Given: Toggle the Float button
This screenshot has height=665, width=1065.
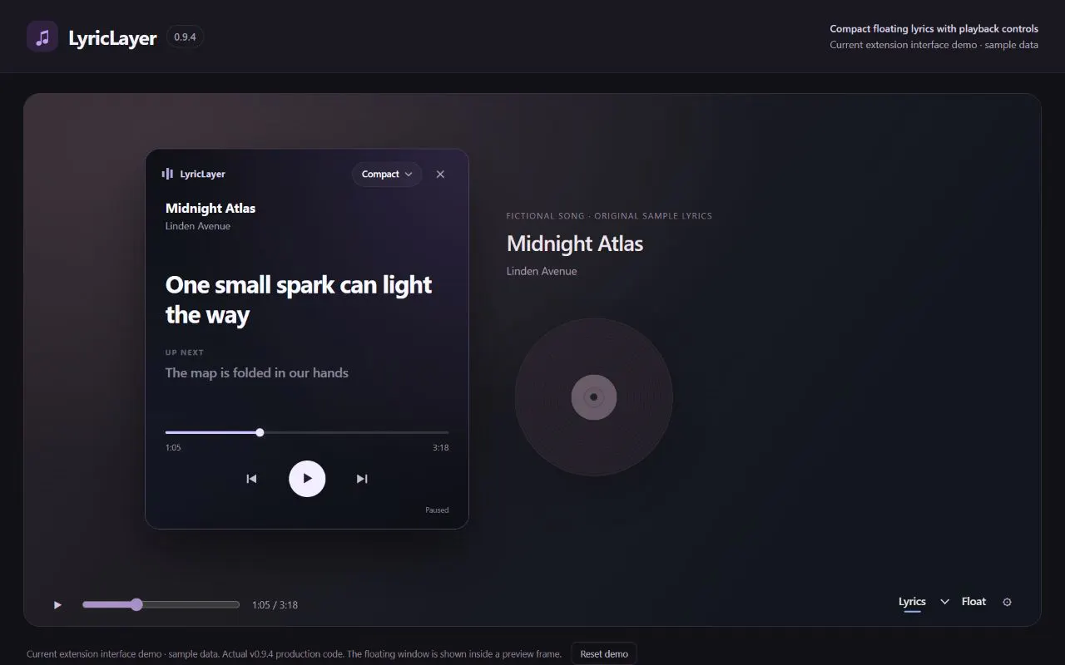Looking at the screenshot, I should tap(973, 602).
